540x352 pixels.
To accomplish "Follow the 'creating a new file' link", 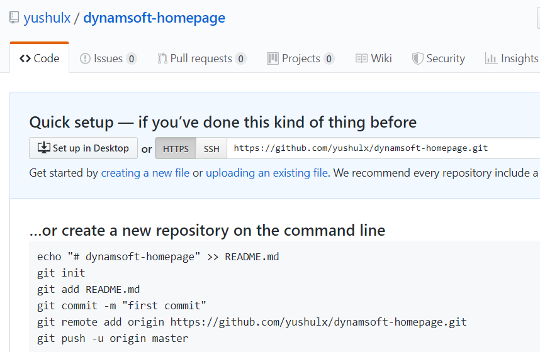I will [x=145, y=173].
